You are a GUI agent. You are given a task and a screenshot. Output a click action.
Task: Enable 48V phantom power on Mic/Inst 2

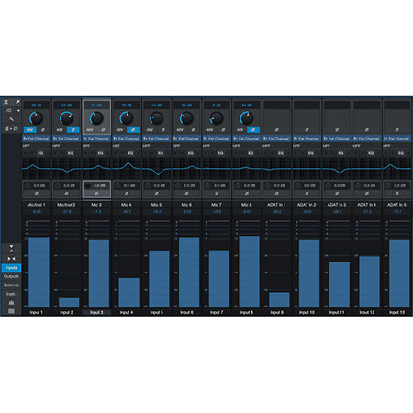60,130
